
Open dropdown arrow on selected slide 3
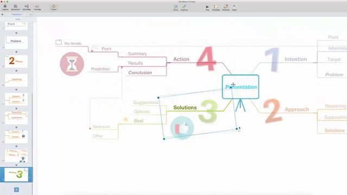[x=30, y=178]
